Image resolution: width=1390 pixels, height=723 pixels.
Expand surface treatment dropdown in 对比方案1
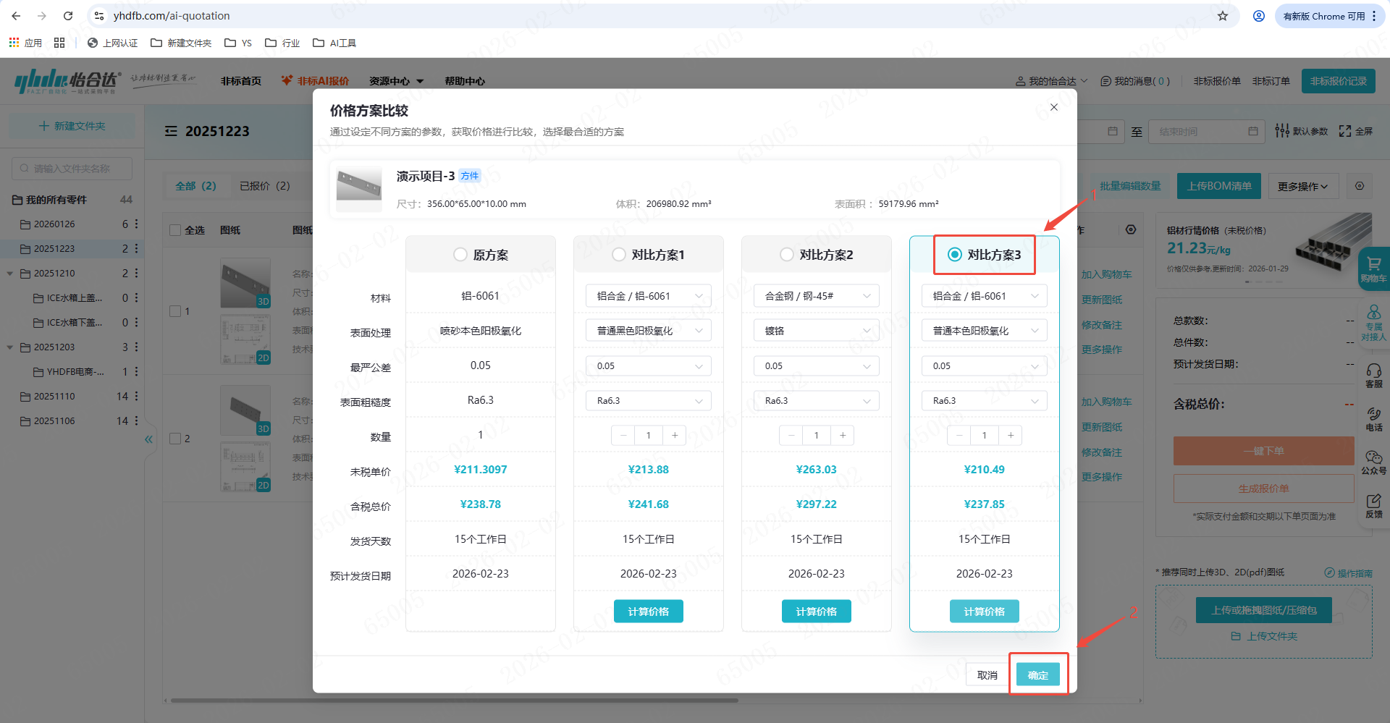coord(648,331)
